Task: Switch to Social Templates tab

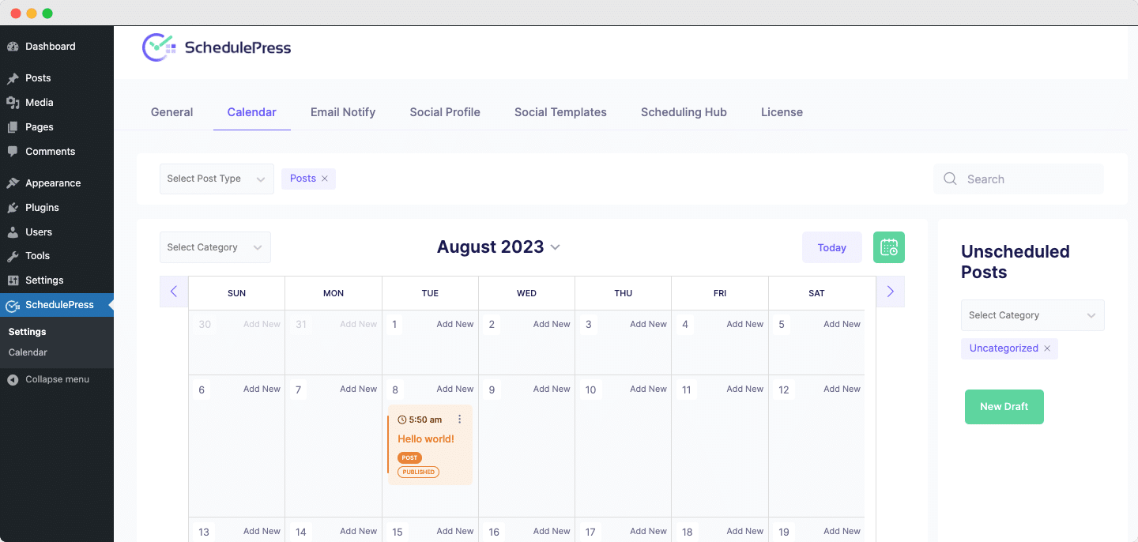Action: click(x=560, y=112)
